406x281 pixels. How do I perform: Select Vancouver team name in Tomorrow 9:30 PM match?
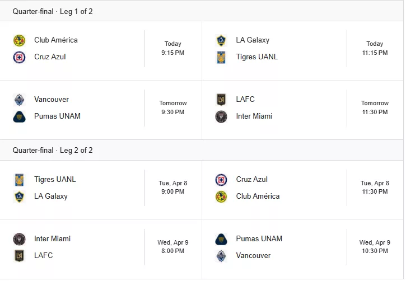tap(52, 100)
